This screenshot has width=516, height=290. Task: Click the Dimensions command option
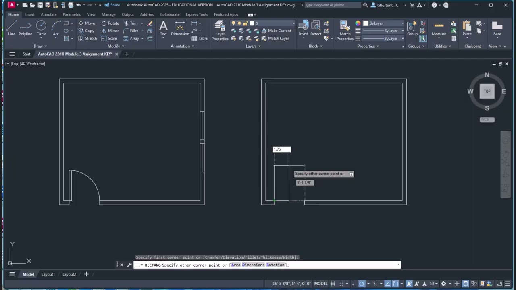[254, 265]
